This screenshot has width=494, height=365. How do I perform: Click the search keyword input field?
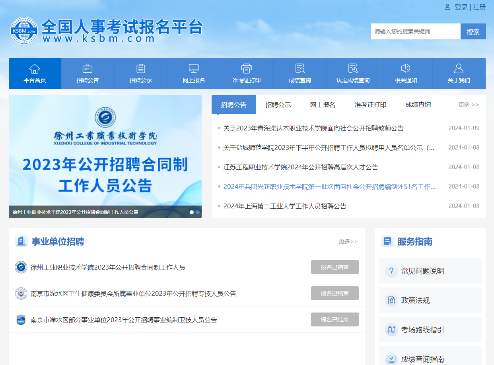point(415,31)
